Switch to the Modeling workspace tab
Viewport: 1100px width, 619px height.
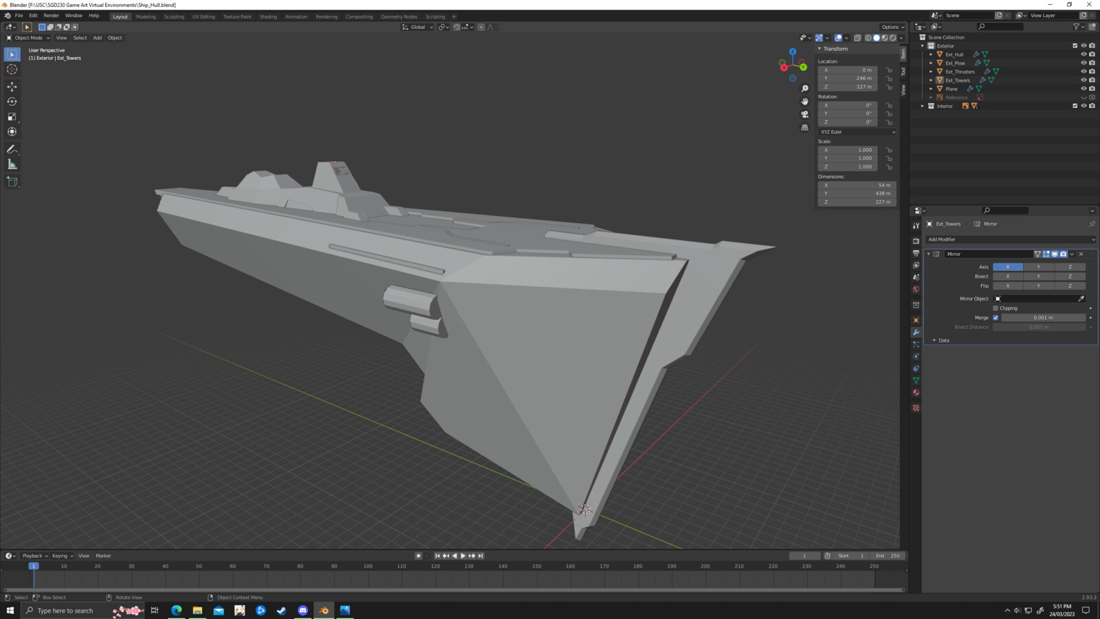(146, 17)
